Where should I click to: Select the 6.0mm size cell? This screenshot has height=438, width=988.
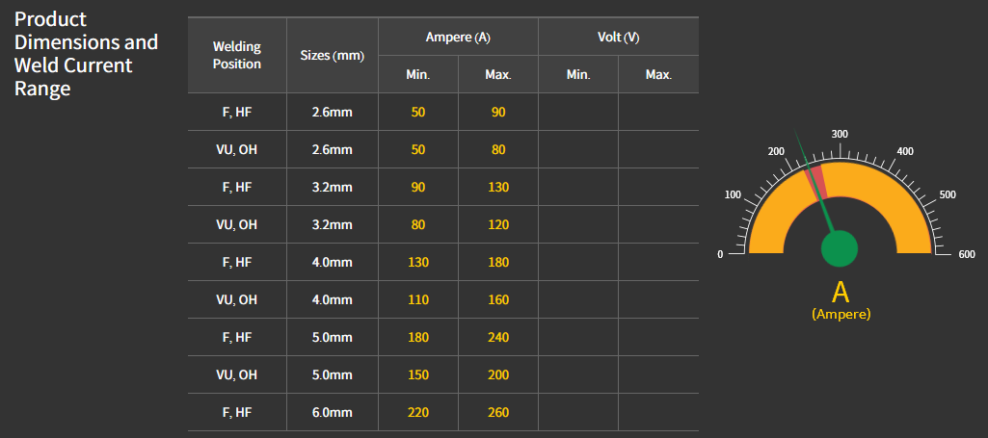(333, 412)
